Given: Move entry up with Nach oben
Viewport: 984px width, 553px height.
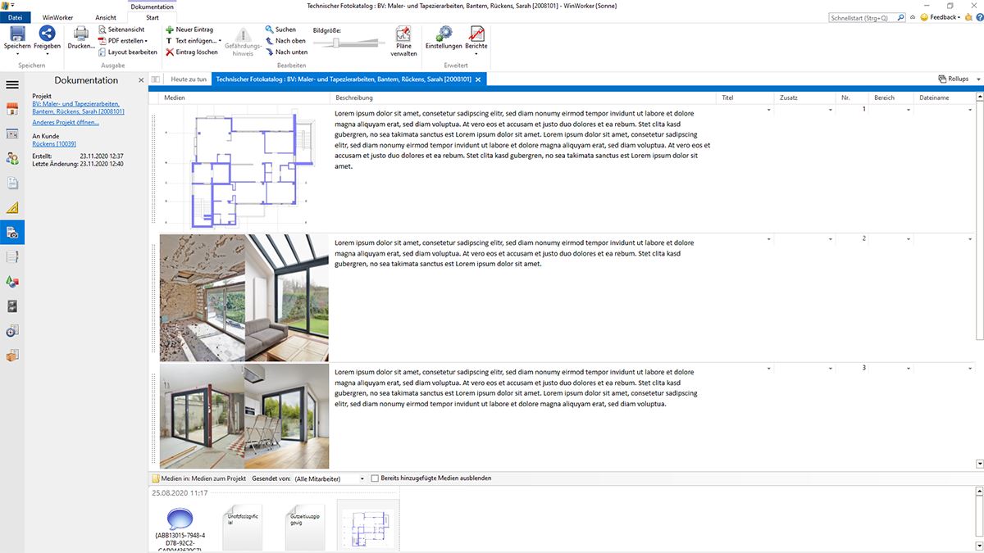Looking at the screenshot, I should [x=285, y=40].
